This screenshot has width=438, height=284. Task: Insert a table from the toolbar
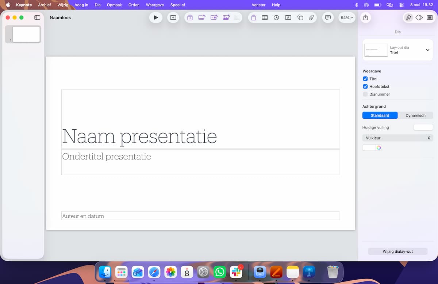(x=265, y=17)
